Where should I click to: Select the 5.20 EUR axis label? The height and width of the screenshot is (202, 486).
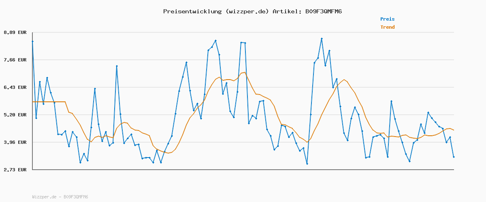point(15,115)
